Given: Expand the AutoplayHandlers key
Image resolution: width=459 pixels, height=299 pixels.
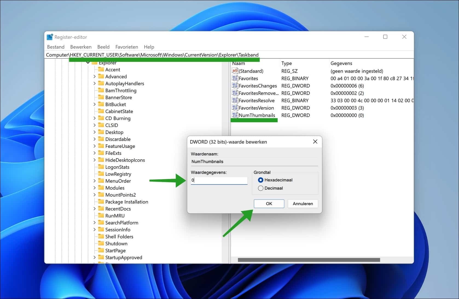Looking at the screenshot, I should coord(94,83).
